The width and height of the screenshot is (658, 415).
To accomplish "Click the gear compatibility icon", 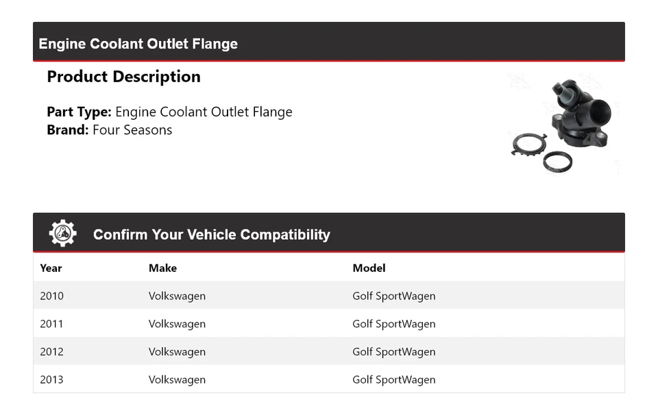I will [62, 234].
